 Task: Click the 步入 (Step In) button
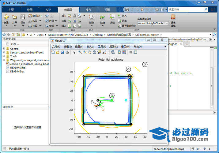(x=122, y=16)
